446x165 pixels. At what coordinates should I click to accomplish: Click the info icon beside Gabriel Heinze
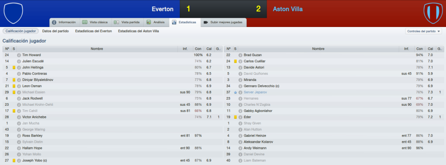point(240,136)
